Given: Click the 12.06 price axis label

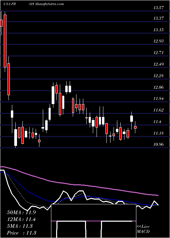Looking at the screenshot, I should [x=159, y=87].
